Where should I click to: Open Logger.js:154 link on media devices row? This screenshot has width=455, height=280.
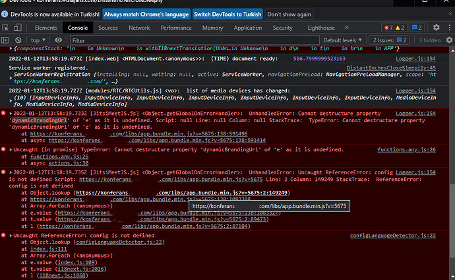tap(415, 90)
